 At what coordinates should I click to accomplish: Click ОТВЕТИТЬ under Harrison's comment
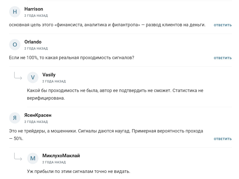pyautogui.click(x=223, y=25)
